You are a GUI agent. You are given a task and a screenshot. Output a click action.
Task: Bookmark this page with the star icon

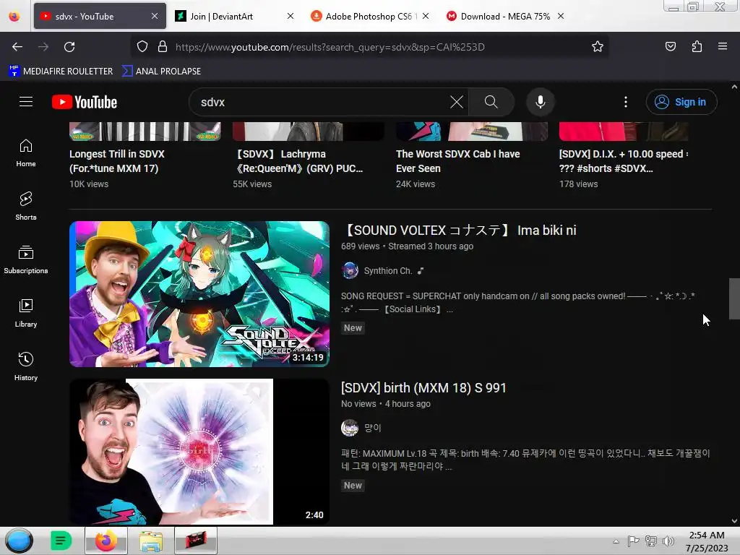[598, 46]
